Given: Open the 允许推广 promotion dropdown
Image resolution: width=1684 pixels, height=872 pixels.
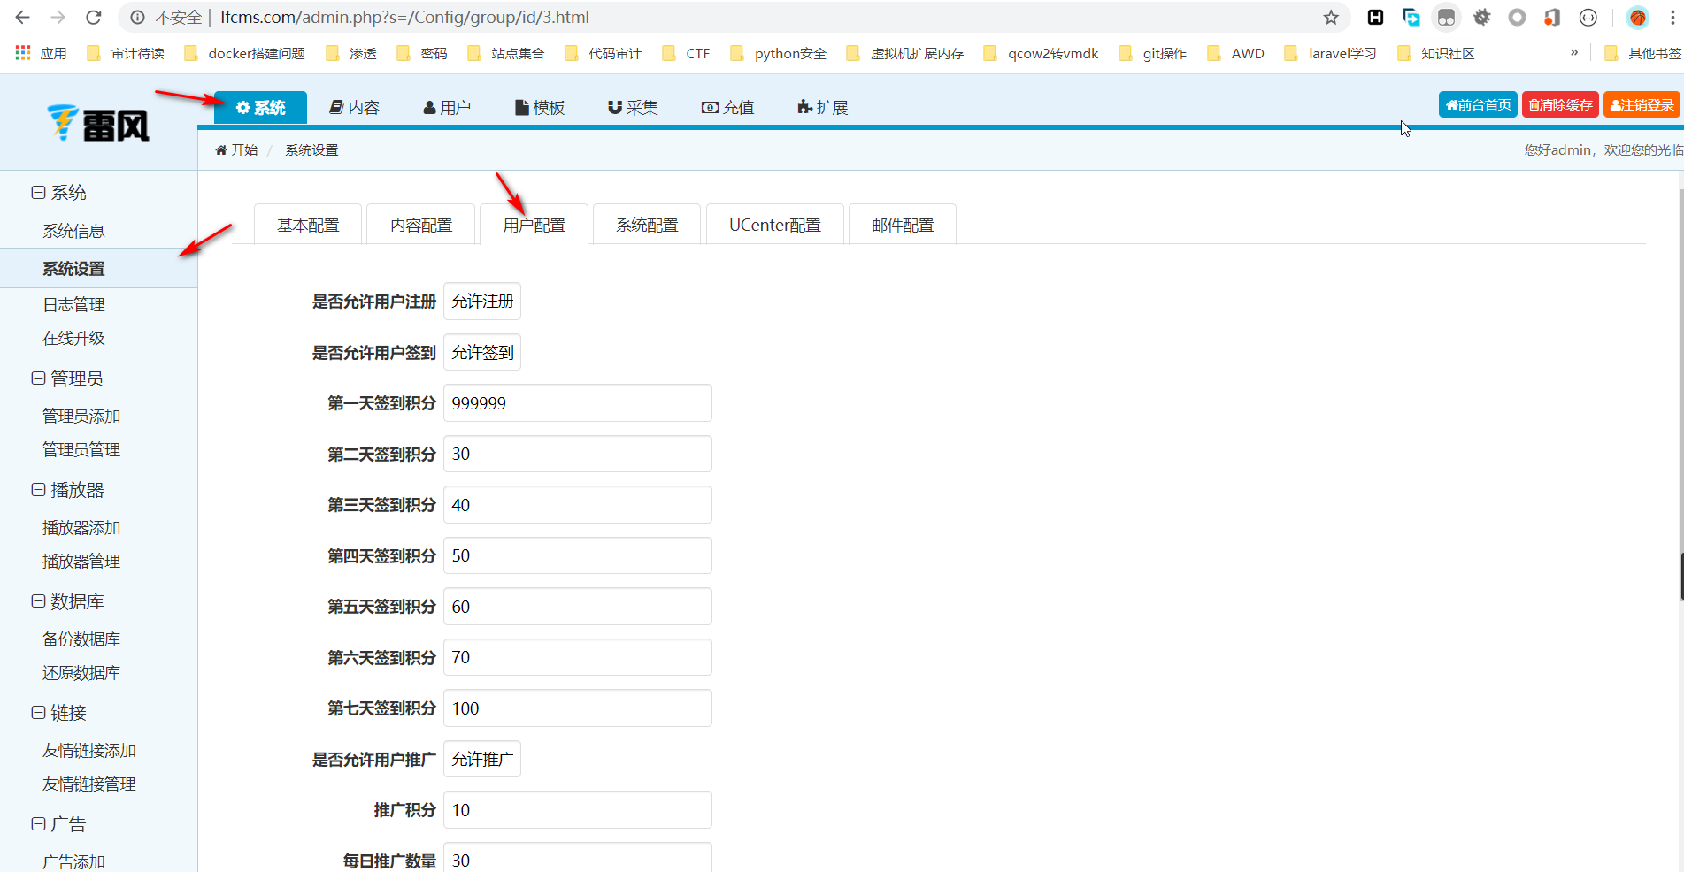Looking at the screenshot, I should (x=482, y=760).
